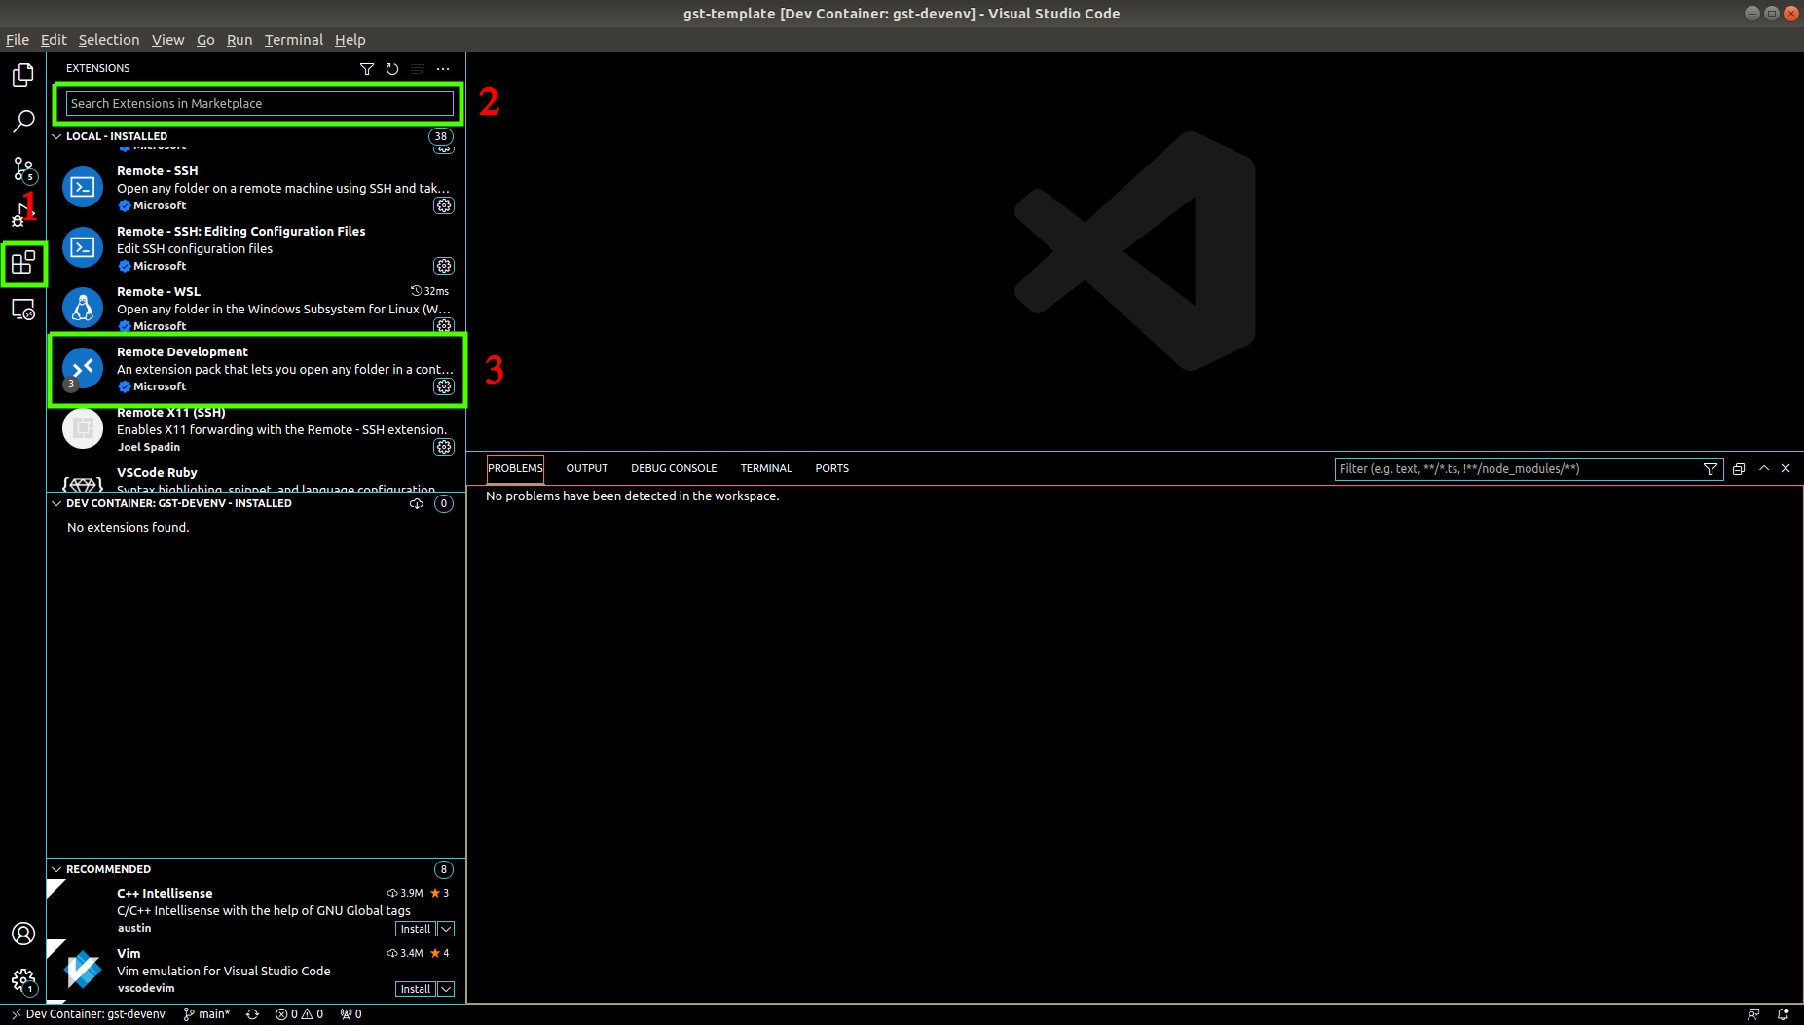Open the Remote Explorer icon

coord(23,310)
